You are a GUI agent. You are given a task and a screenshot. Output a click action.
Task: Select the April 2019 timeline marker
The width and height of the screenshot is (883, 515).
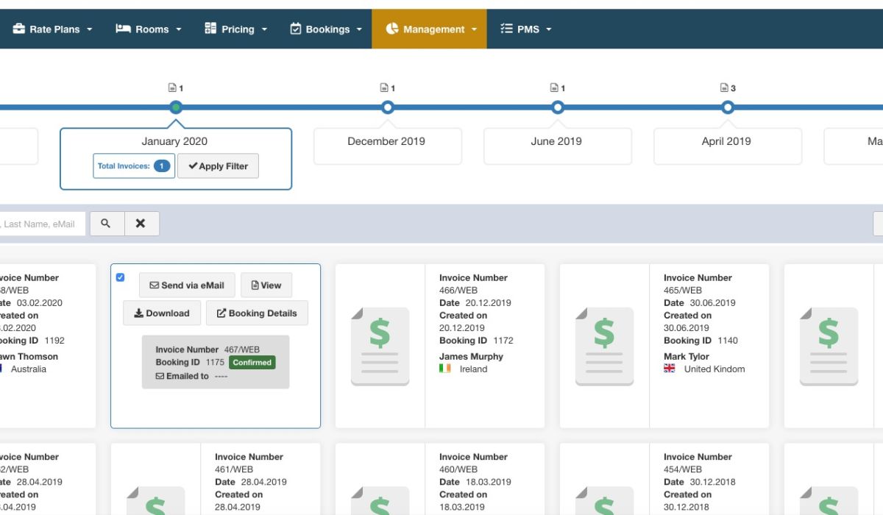728,107
